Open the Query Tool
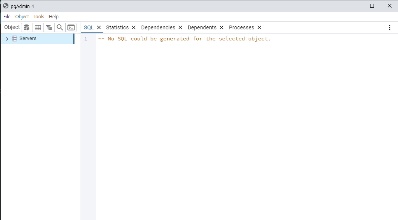 click(26, 27)
